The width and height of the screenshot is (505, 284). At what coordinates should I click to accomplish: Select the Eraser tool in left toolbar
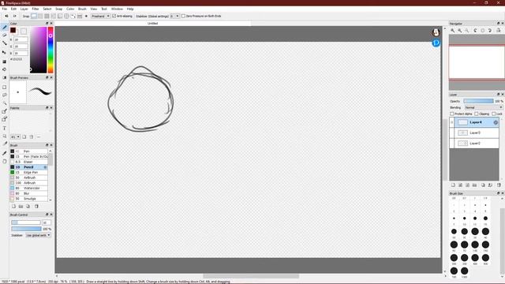[x=5, y=35]
